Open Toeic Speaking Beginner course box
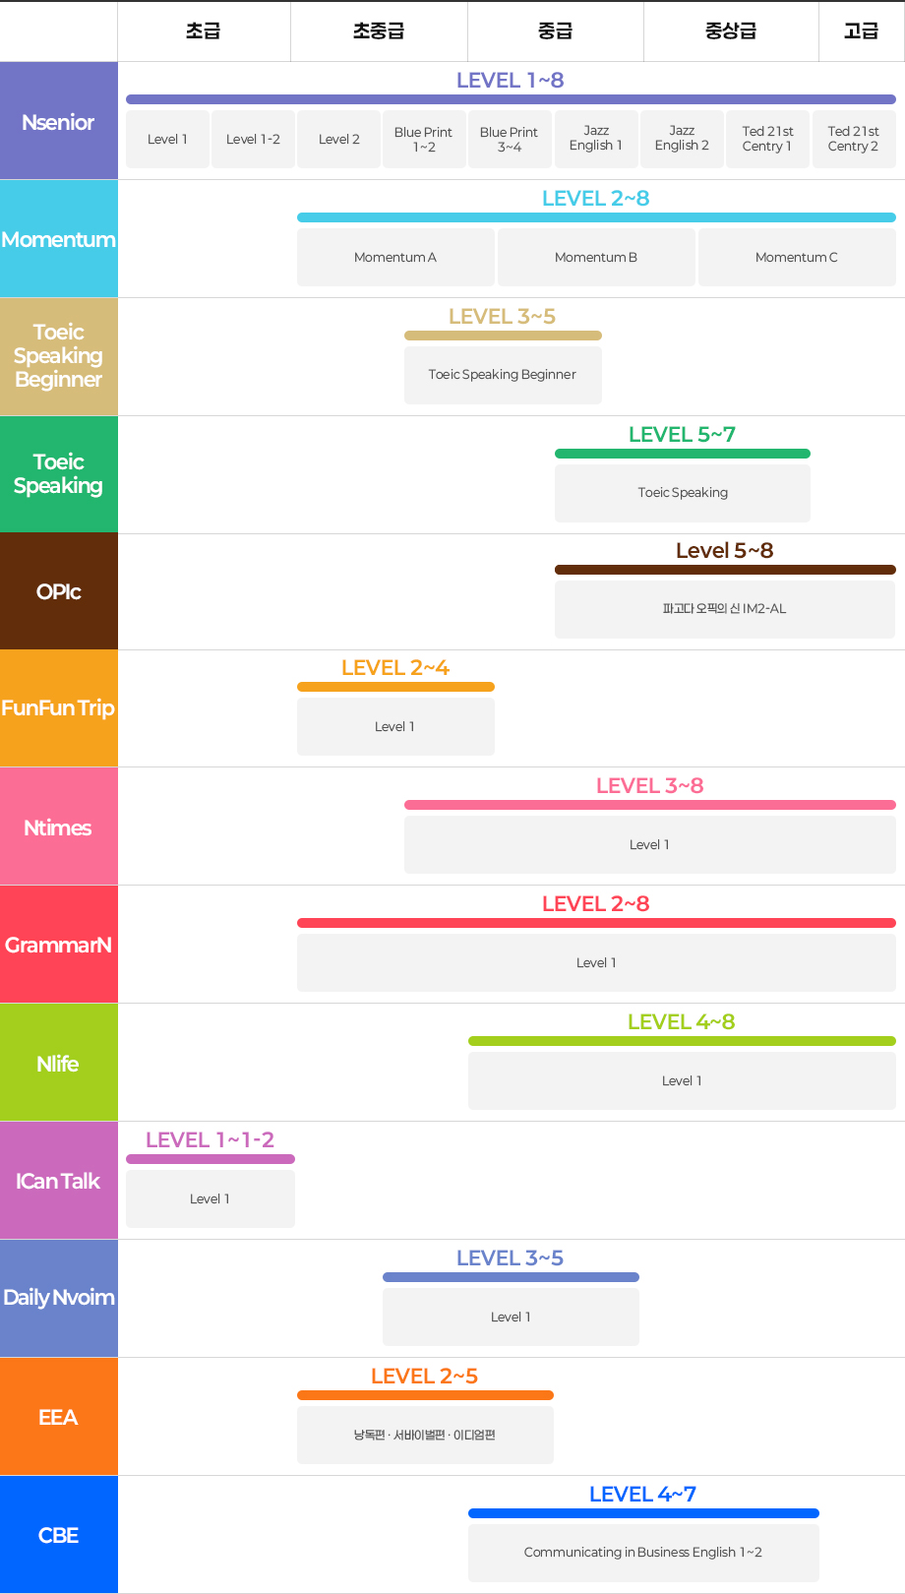The height and width of the screenshot is (1594, 905). [503, 375]
